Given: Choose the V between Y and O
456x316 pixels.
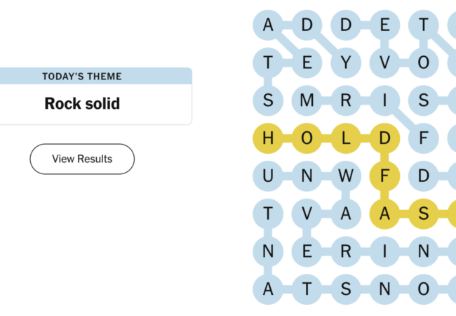Looking at the screenshot, I should [x=384, y=62].
